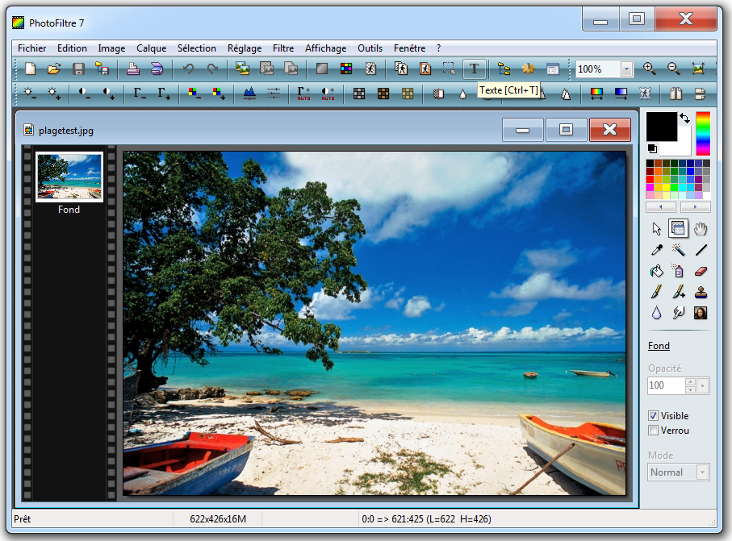Create a new image with the blank page icon
This screenshot has height=541, width=732.
click(31, 69)
